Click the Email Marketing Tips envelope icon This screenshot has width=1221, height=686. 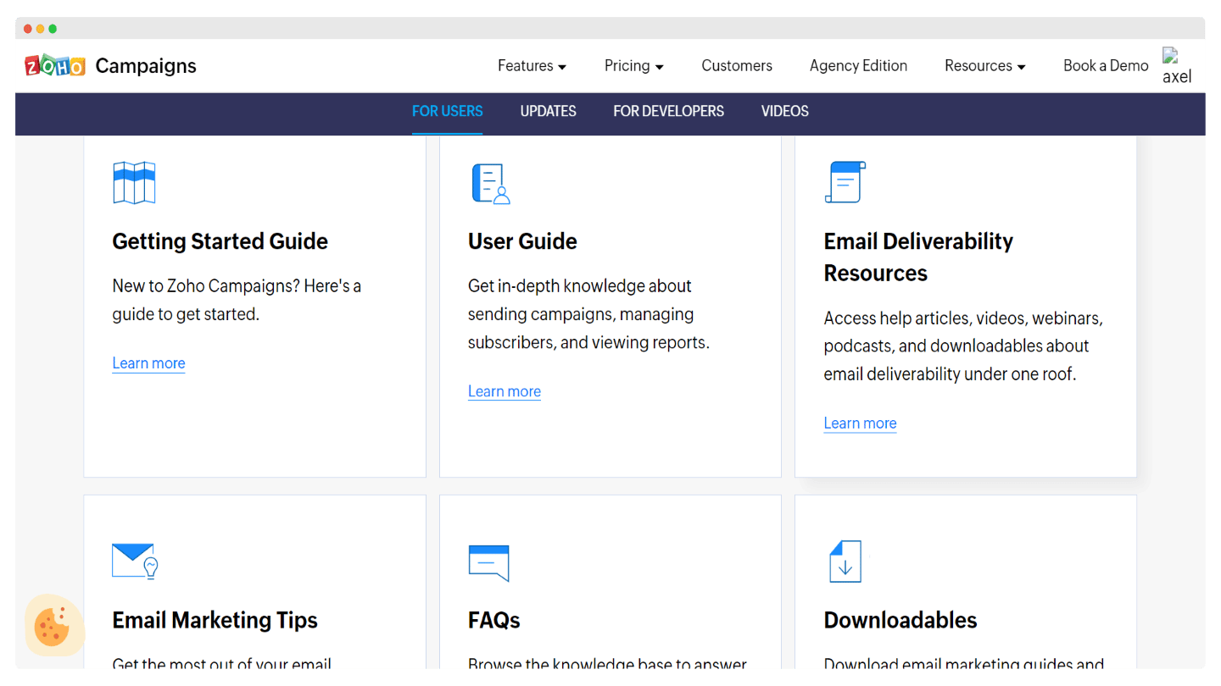point(135,561)
